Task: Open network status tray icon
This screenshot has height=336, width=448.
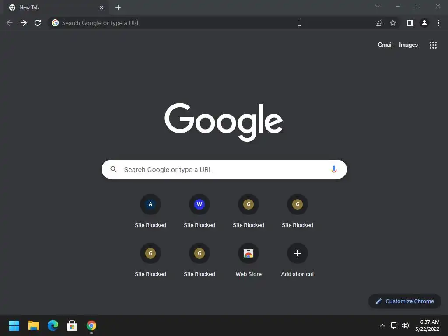Action: [x=394, y=325]
